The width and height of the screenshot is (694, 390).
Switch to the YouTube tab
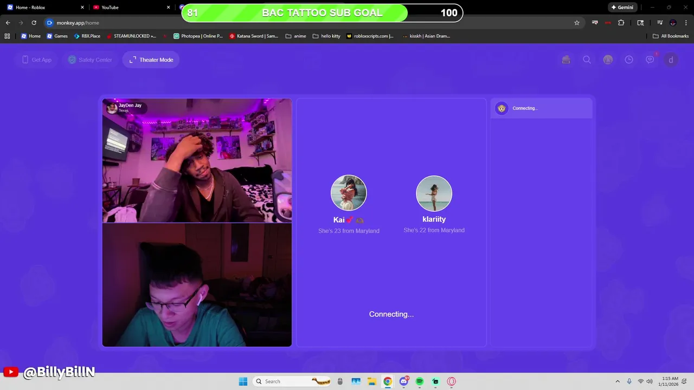point(130,7)
